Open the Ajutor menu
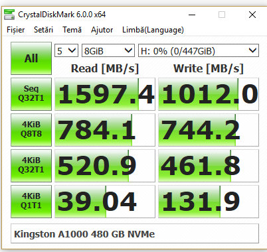The height and width of the screenshot is (252, 267). point(102,30)
